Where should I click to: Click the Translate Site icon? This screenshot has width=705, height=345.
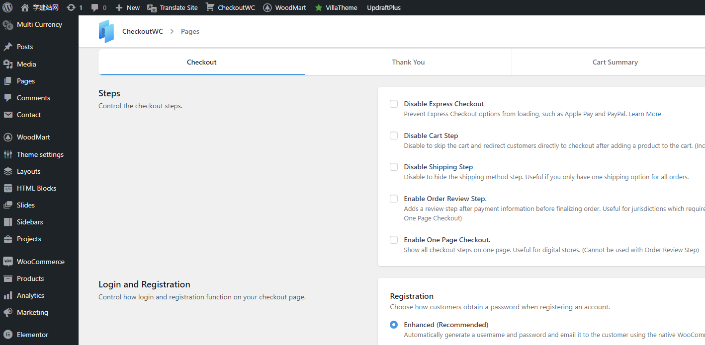pos(152,7)
